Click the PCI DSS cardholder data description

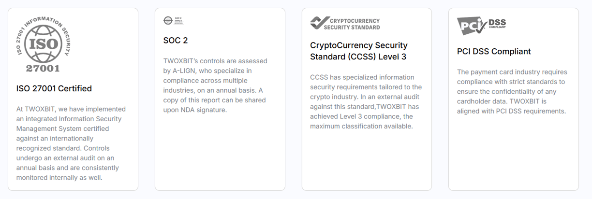pos(512,91)
